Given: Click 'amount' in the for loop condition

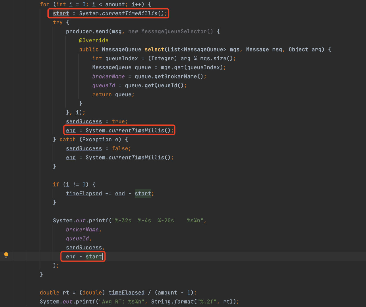Looking at the screenshot, I should [115, 5].
